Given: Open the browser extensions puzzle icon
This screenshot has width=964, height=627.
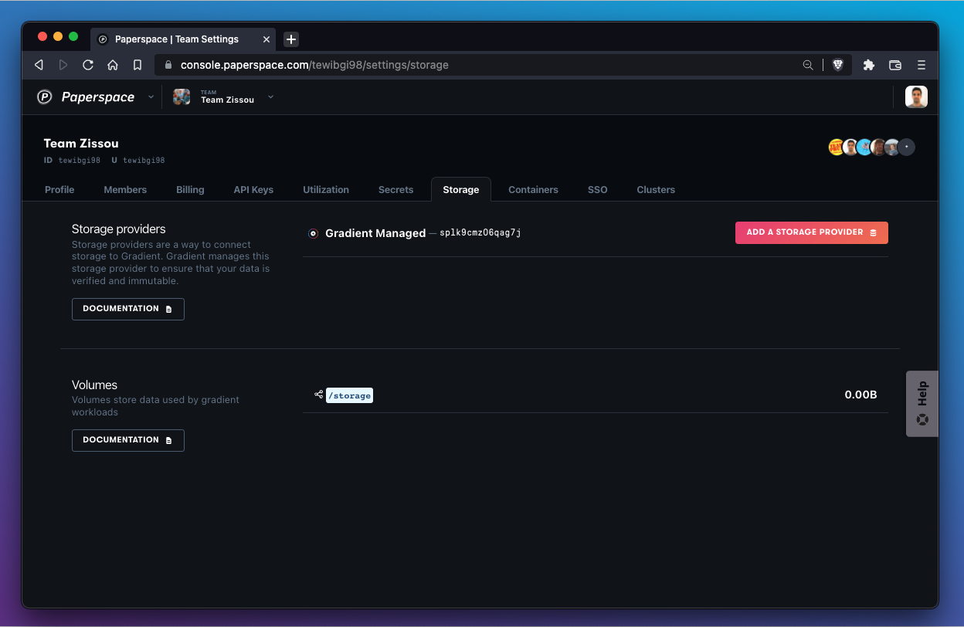Looking at the screenshot, I should [869, 65].
